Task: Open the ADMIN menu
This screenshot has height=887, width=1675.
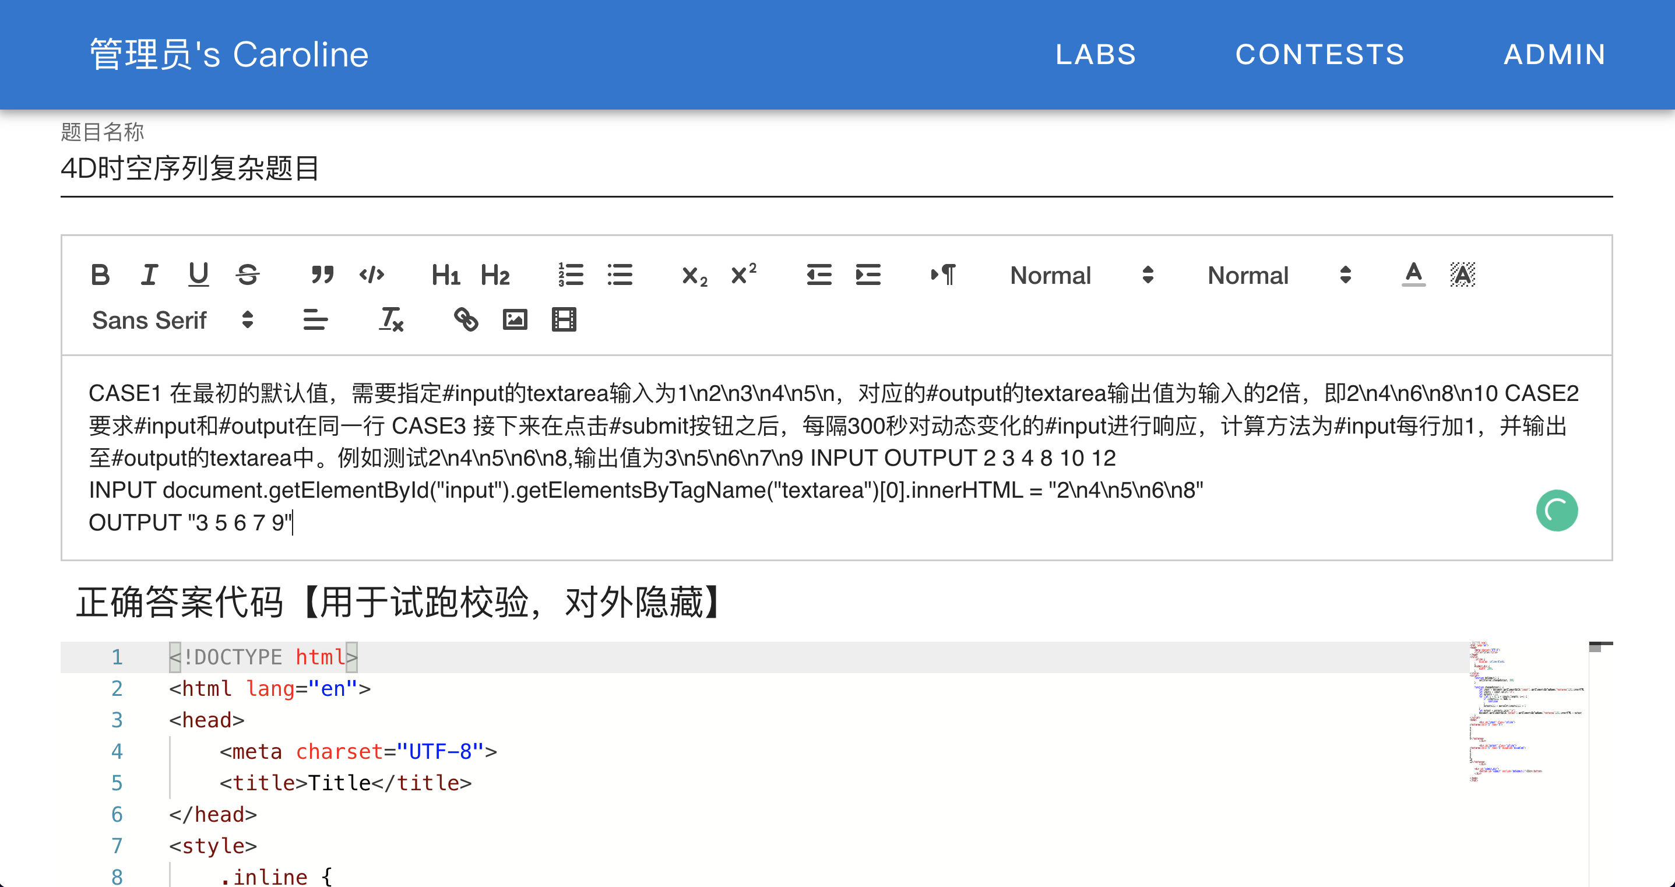Action: (x=1555, y=55)
